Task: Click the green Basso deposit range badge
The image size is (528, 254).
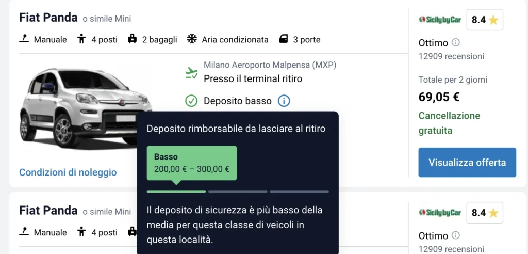Action: coord(191,163)
